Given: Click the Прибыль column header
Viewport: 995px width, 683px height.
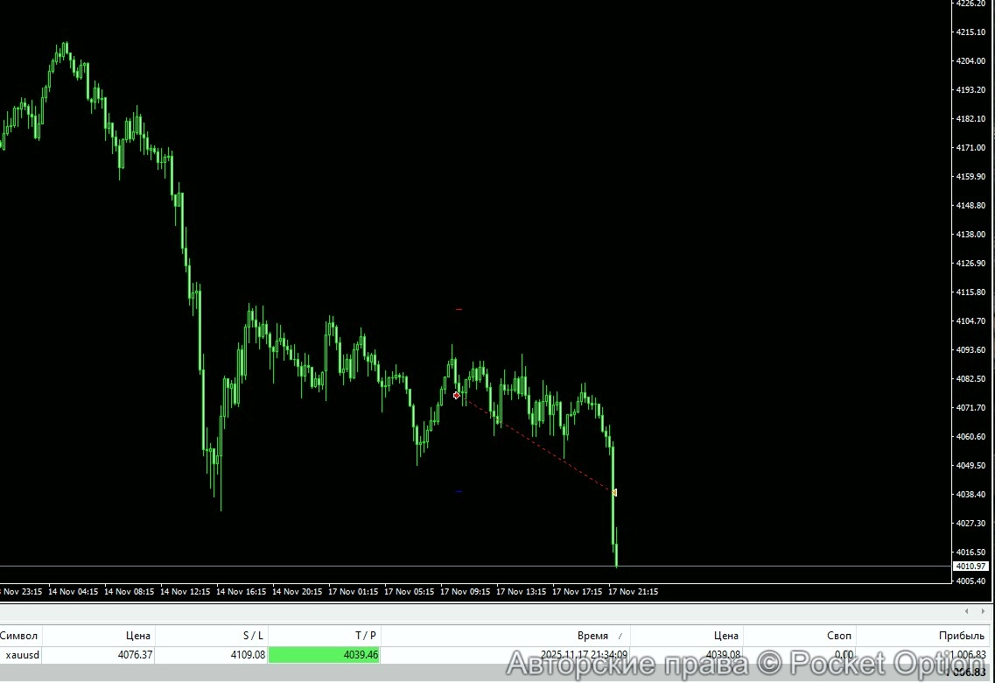Looking at the screenshot, I should (960, 636).
